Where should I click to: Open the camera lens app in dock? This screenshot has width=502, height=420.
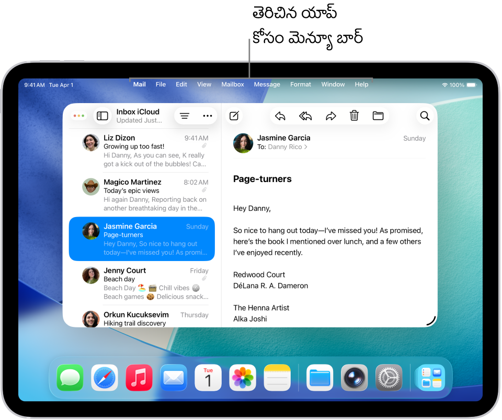click(354, 378)
